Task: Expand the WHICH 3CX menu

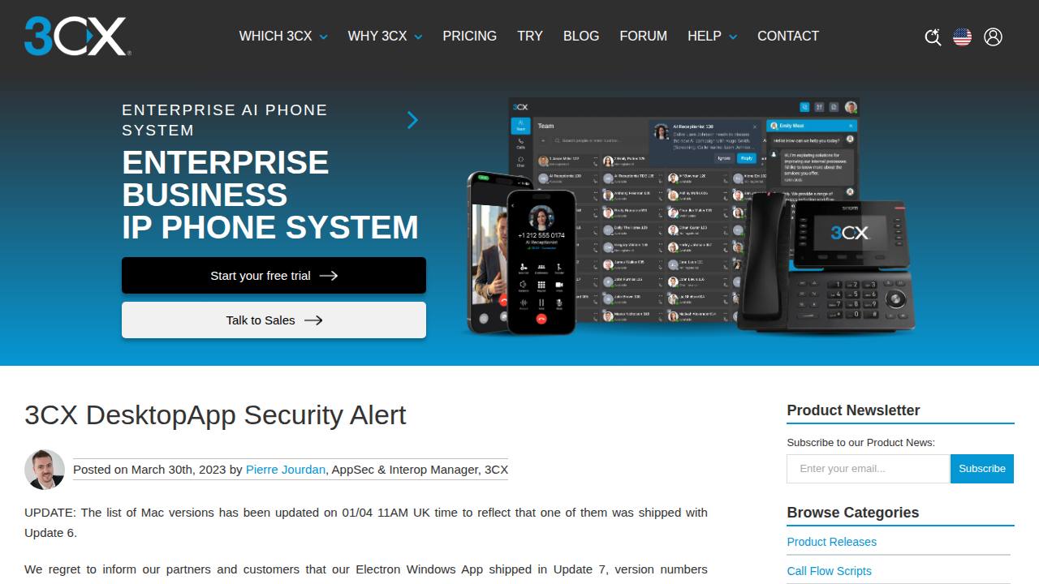Action: point(283,36)
